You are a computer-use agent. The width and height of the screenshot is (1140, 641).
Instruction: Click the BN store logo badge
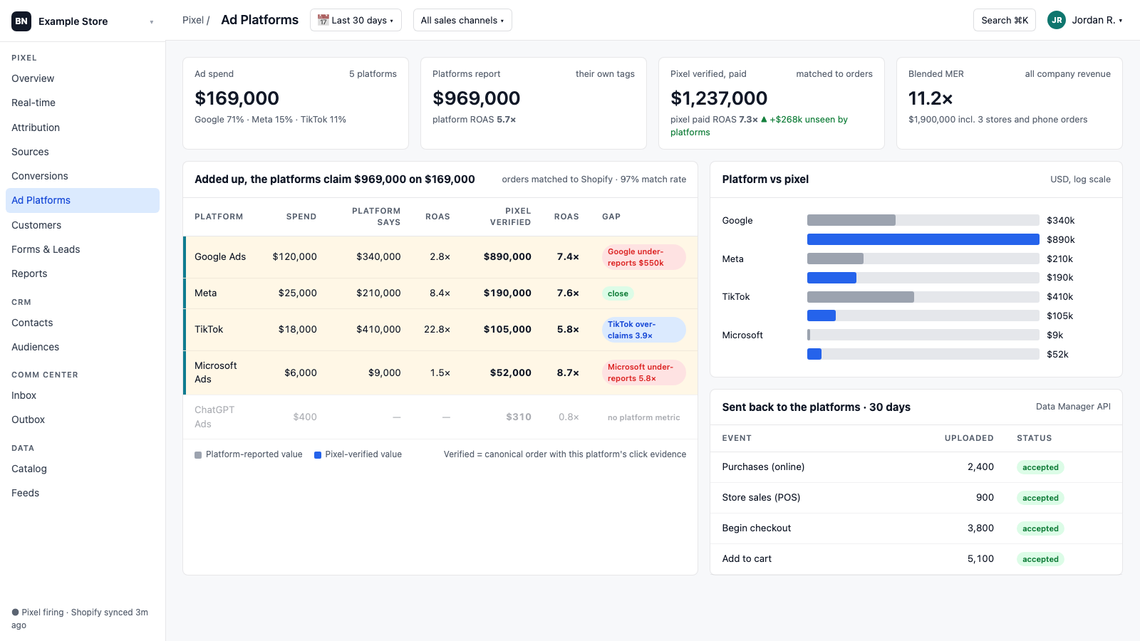point(21,21)
